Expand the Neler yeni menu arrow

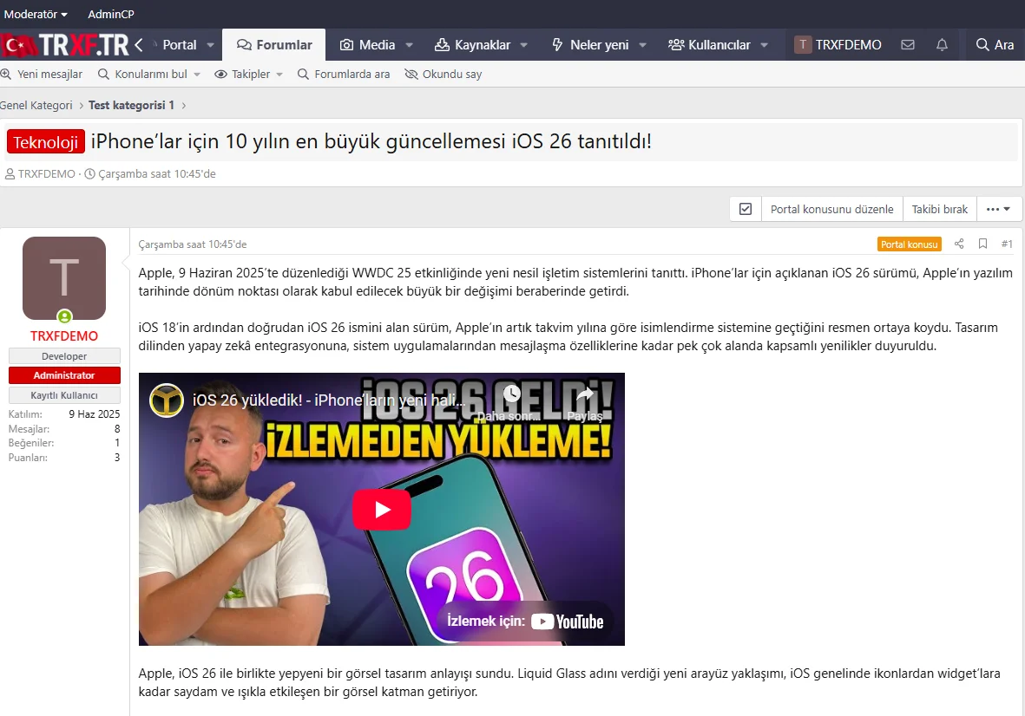click(x=642, y=45)
